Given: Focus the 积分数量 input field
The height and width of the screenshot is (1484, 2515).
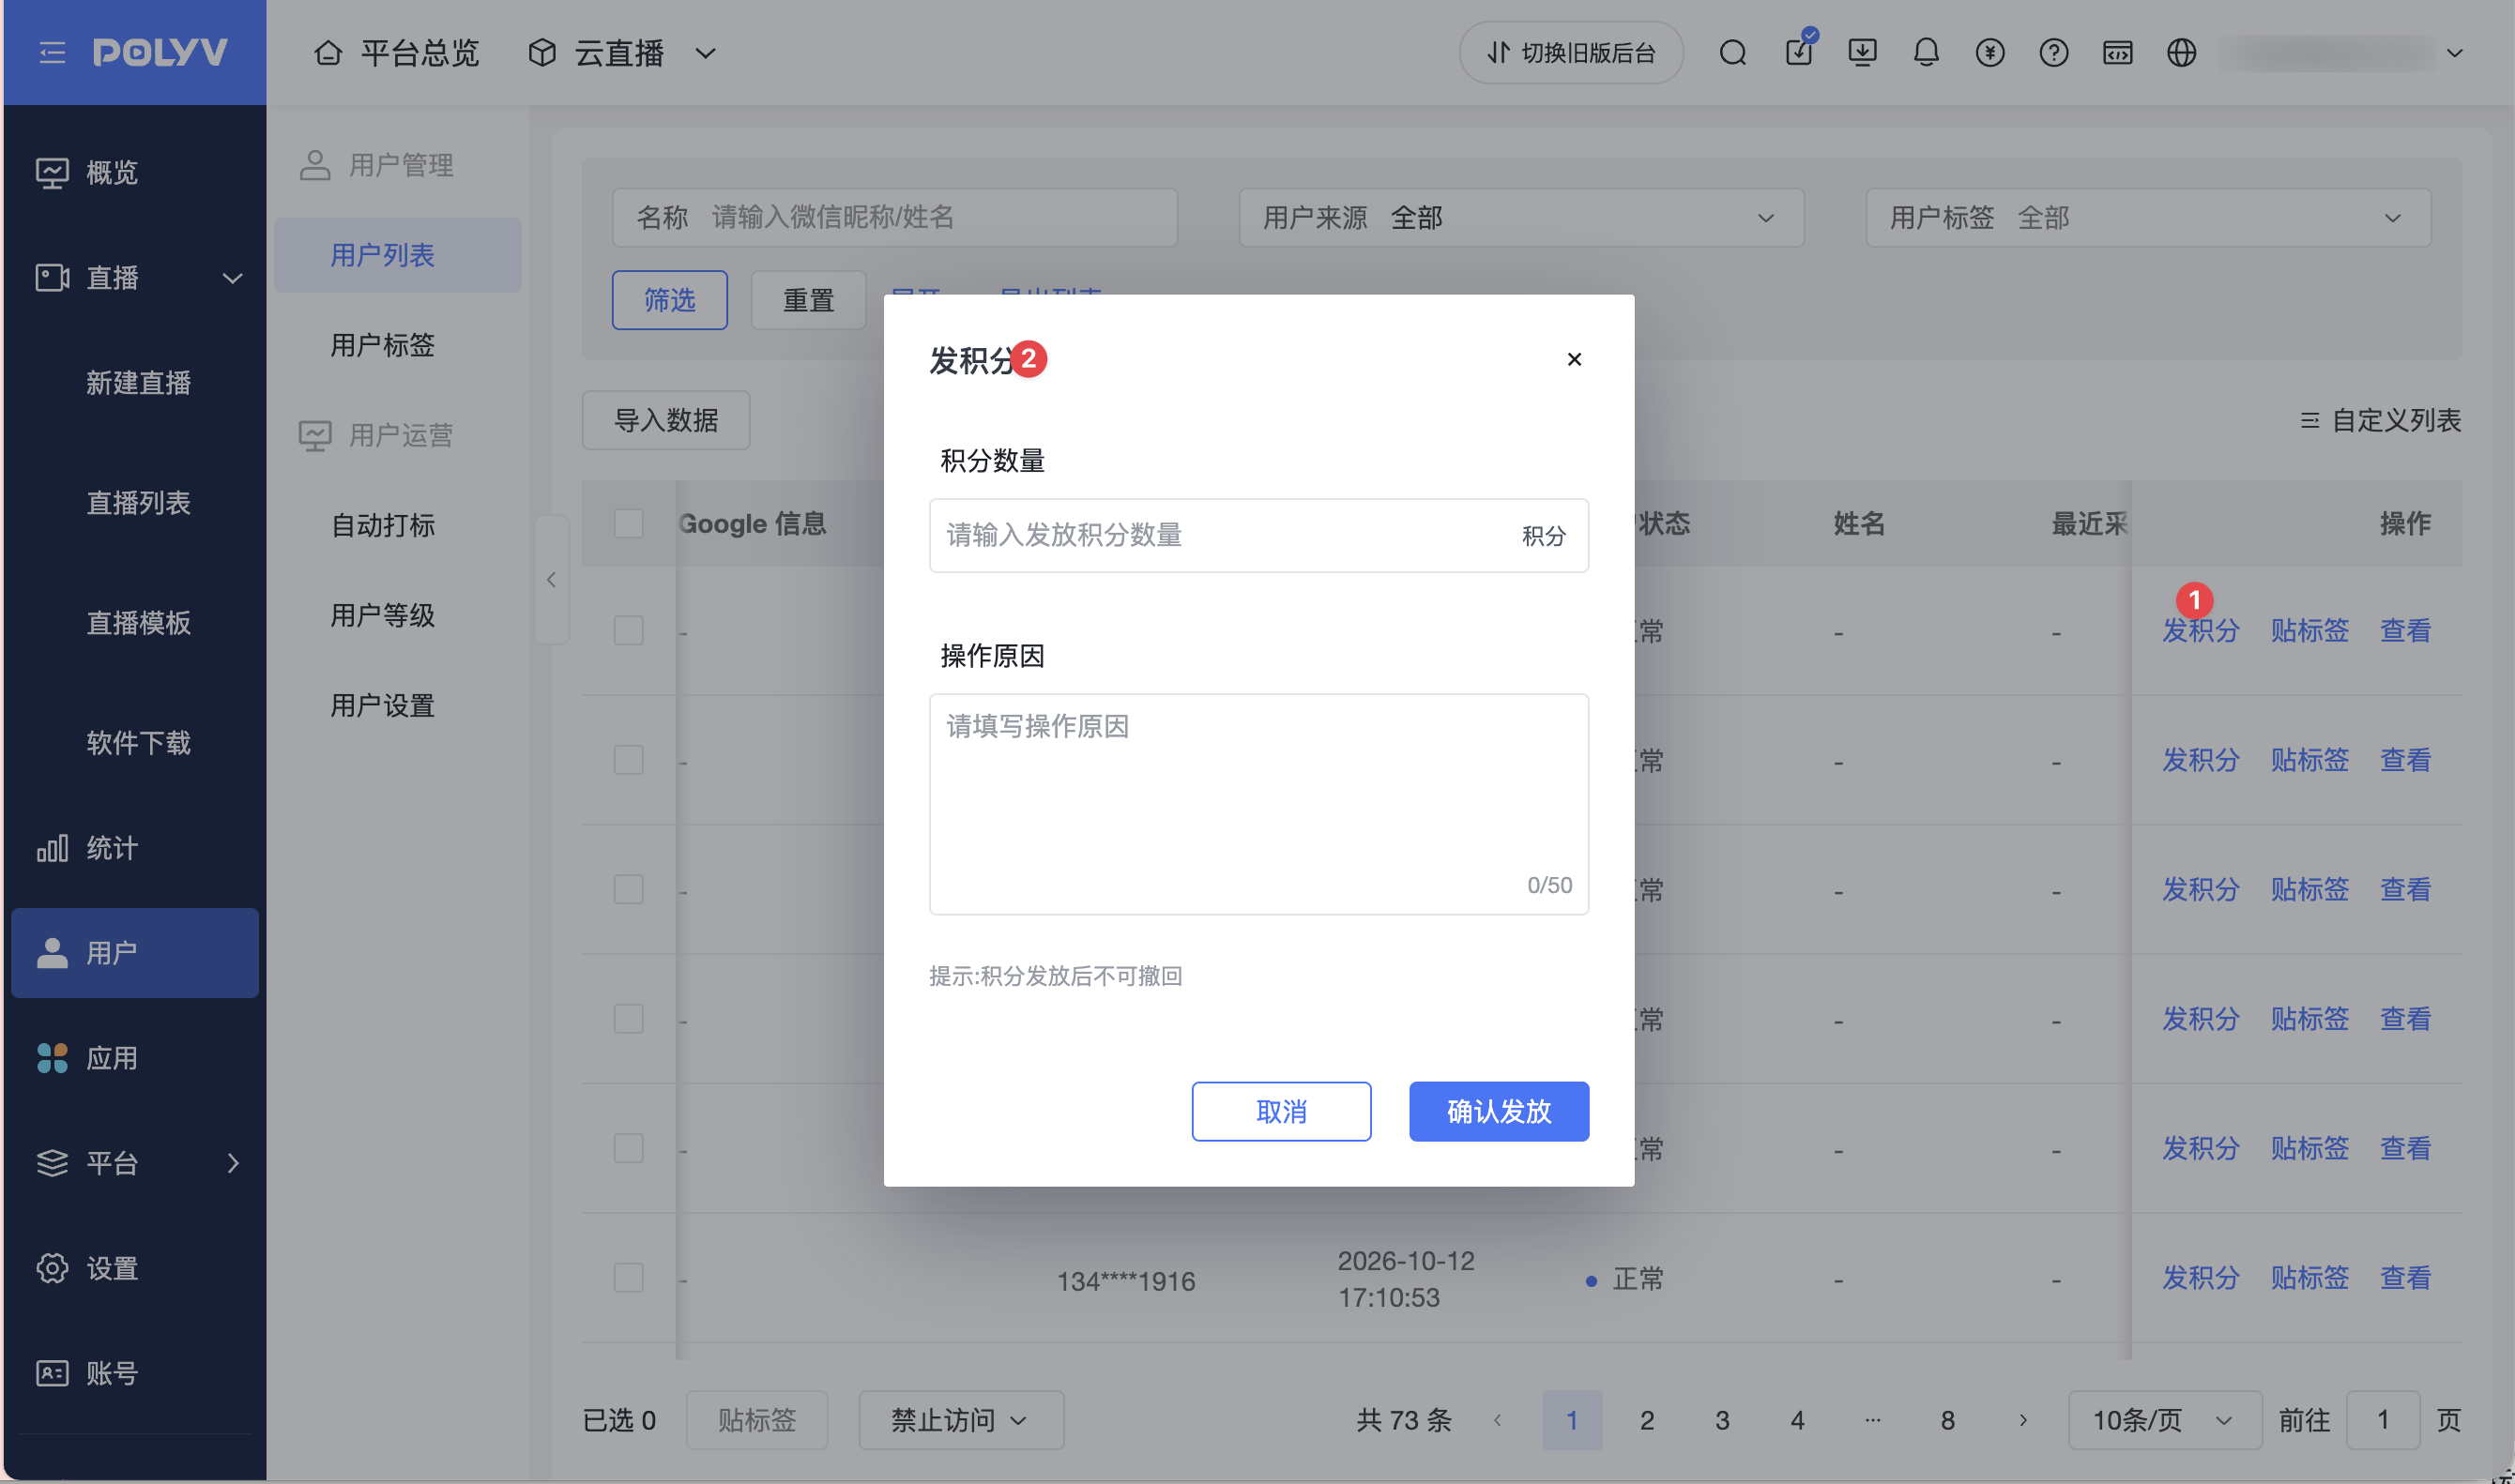Looking at the screenshot, I should [x=1258, y=535].
